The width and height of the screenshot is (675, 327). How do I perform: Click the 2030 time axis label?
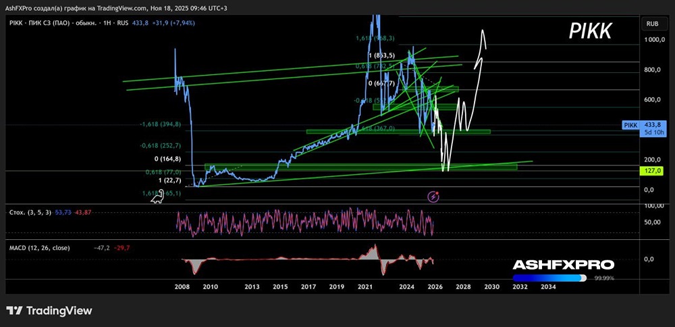click(491, 286)
